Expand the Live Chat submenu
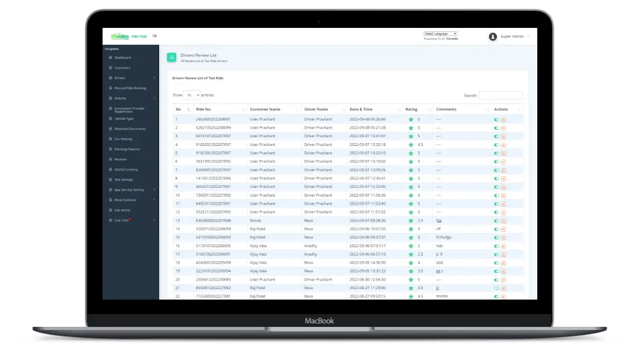Screen dimensions: 641x349 click(154, 220)
